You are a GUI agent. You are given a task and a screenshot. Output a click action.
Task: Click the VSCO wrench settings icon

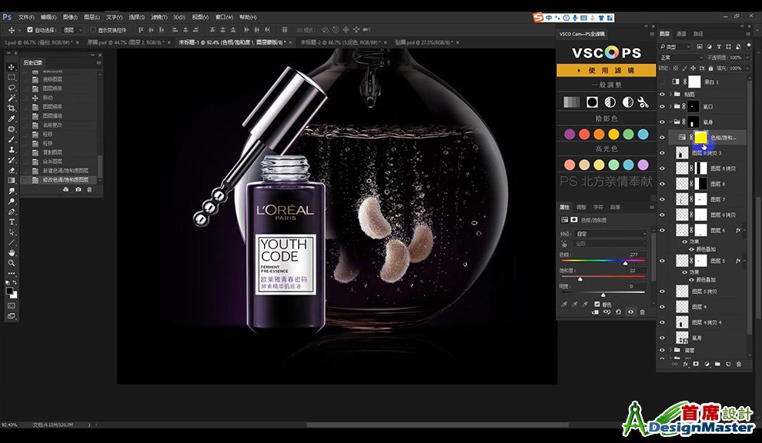(x=643, y=102)
